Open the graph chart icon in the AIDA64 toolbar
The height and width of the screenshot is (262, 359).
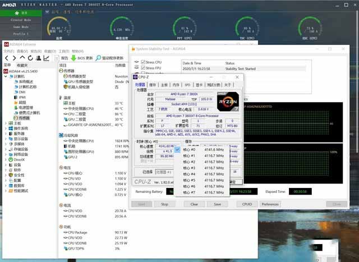(x=47, y=58)
